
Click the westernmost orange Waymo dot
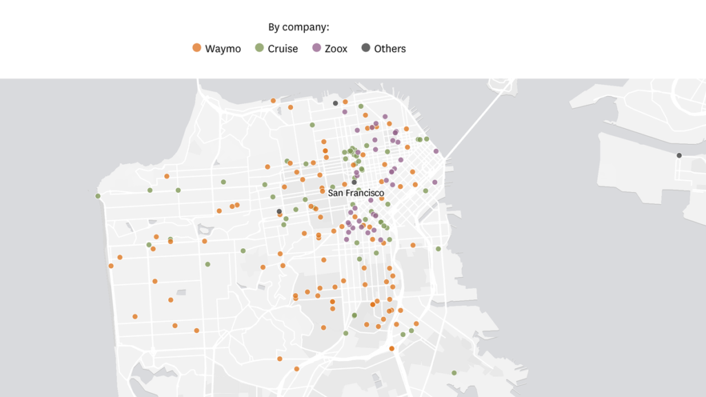coord(111,266)
